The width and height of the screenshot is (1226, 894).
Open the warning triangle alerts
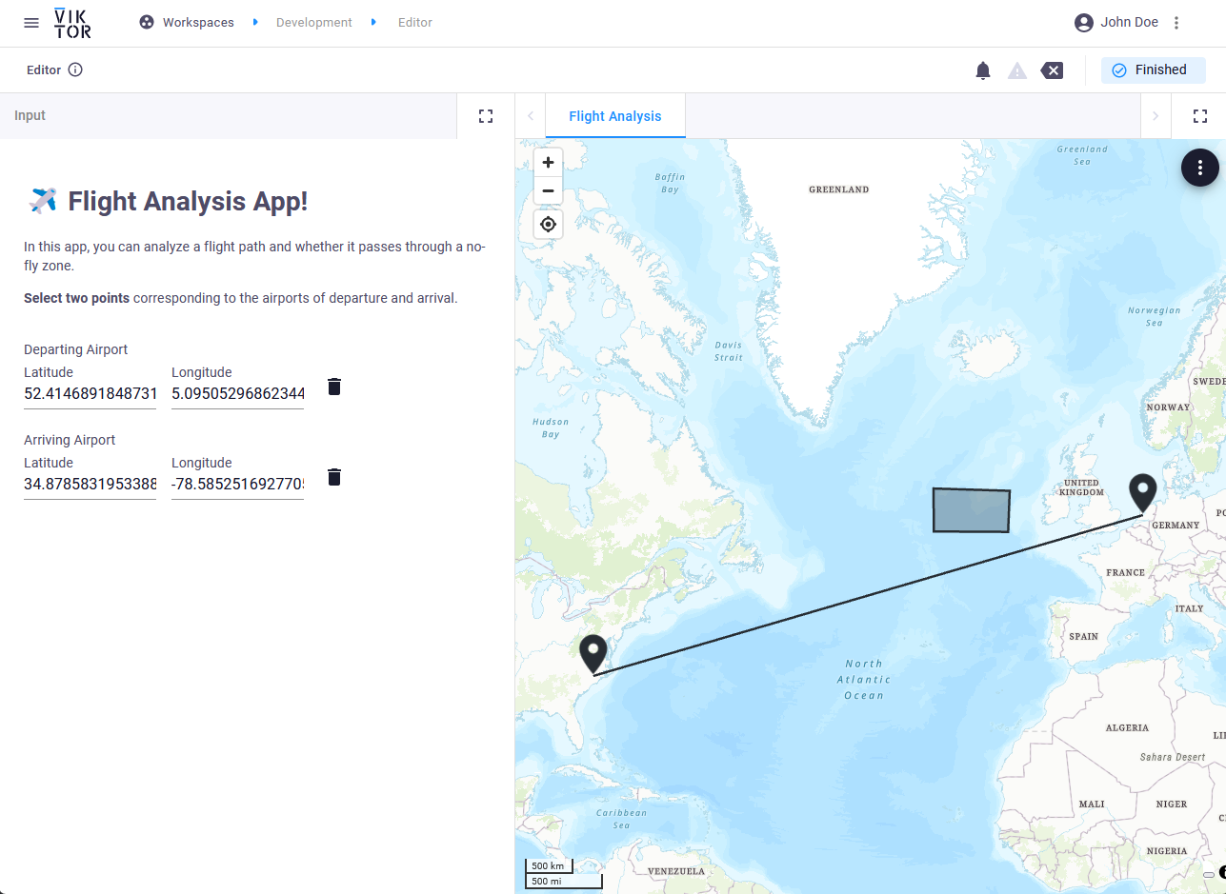[x=1017, y=70]
